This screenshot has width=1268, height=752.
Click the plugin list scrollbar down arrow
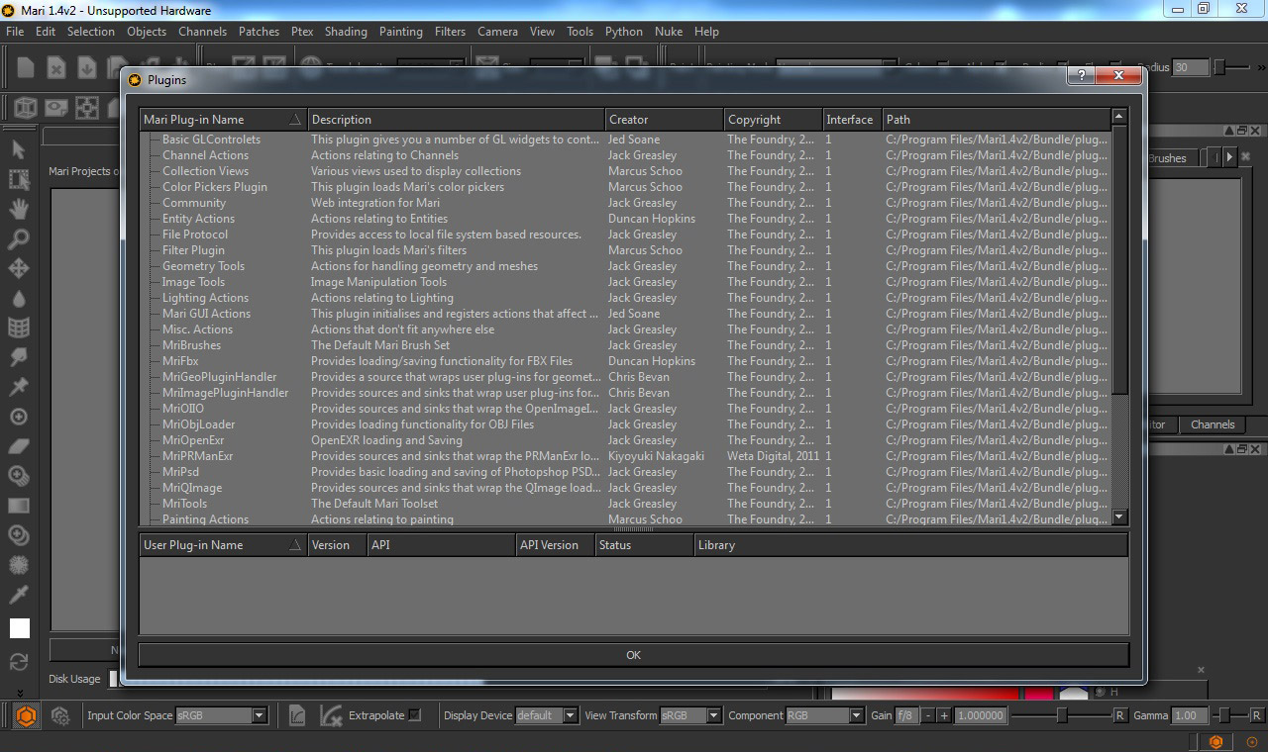[1119, 517]
